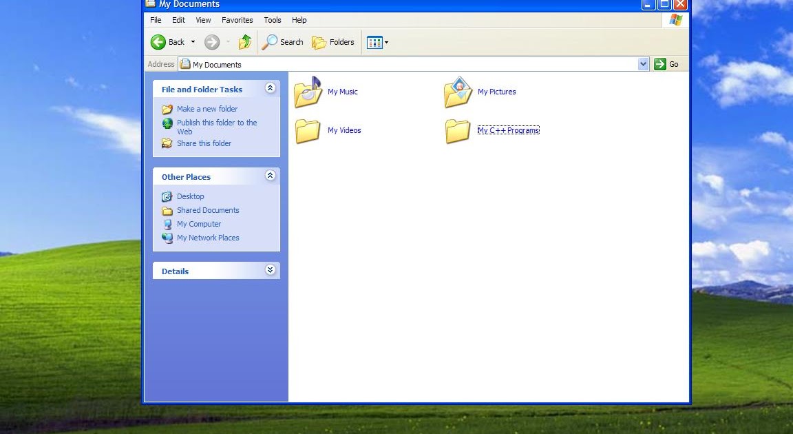Viewport: 793px width, 434px height.
Task: Click the My Computer sidebar entry
Action: (x=199, y=224)
